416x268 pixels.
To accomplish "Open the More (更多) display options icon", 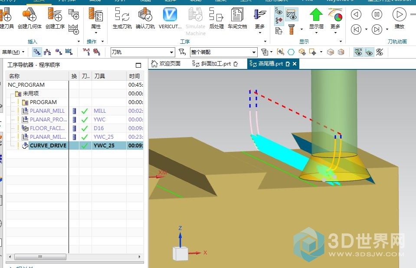I will (x=335, y=15).
